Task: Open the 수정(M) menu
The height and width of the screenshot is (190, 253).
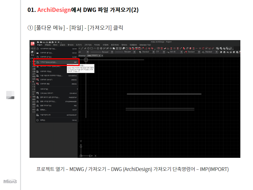Action: tap(105, 45)
